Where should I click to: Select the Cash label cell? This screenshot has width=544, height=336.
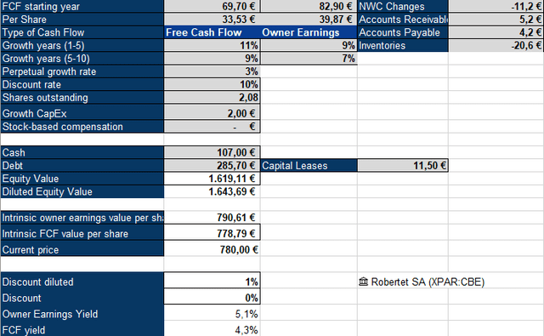click(x=82, y=152)
